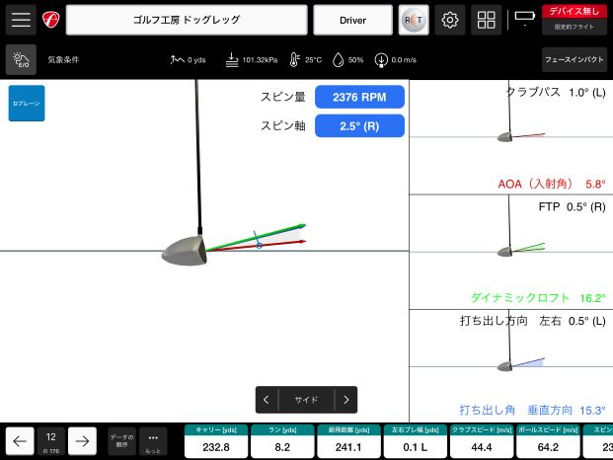Open the grid layout view icon

(485, 20)
